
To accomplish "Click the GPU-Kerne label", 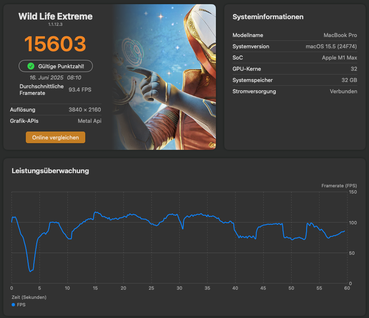I will 247,69.
